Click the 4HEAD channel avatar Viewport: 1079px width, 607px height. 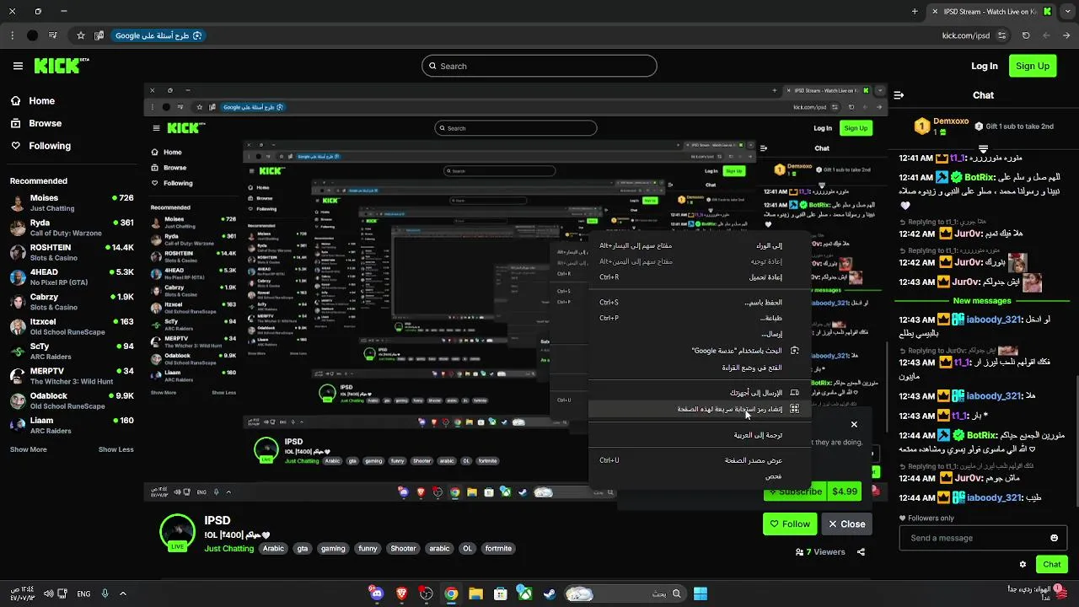(x=18, y=277)
